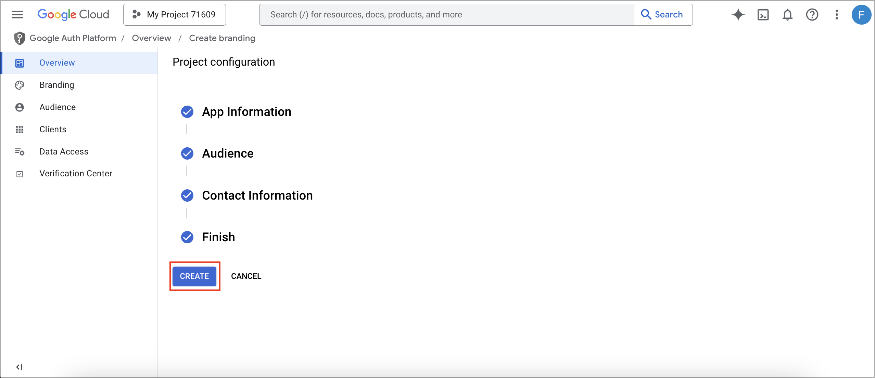
Task: Select Verification Center in the sidebar
Action: (79, 174)
